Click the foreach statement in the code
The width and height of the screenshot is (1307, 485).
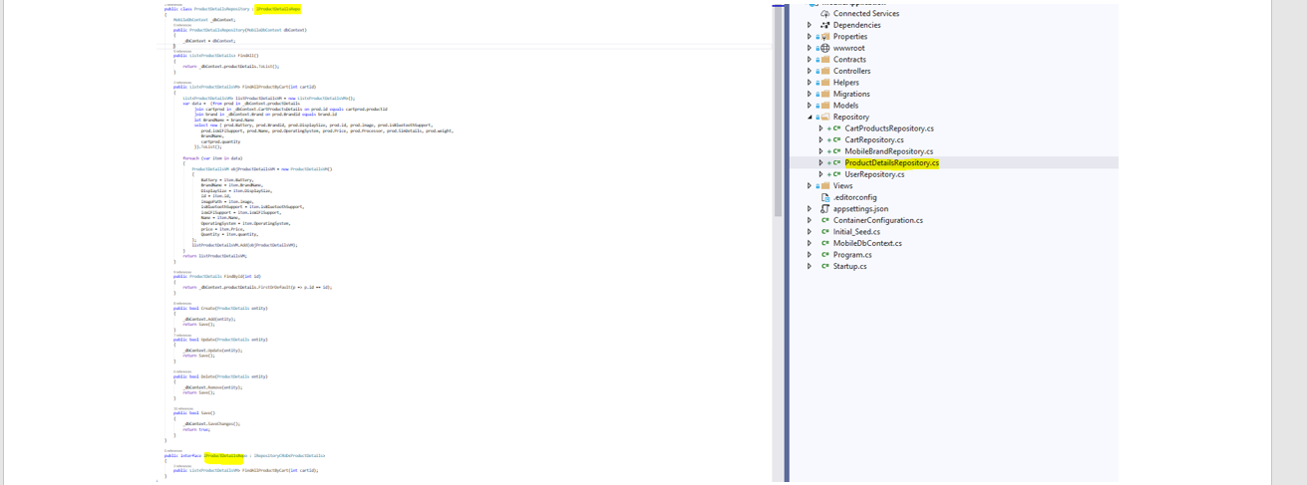(x=212, y=158)
